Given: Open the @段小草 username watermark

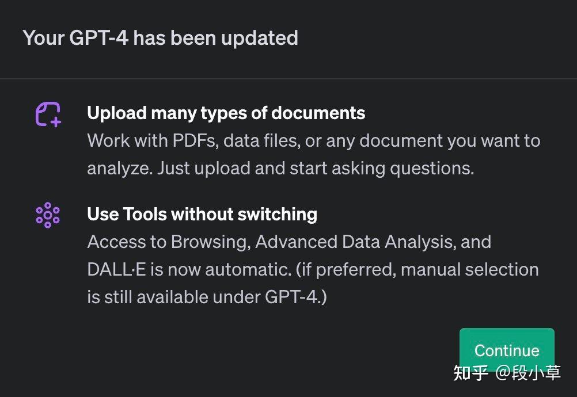Looking at the screenshot, I should (528, 373).
